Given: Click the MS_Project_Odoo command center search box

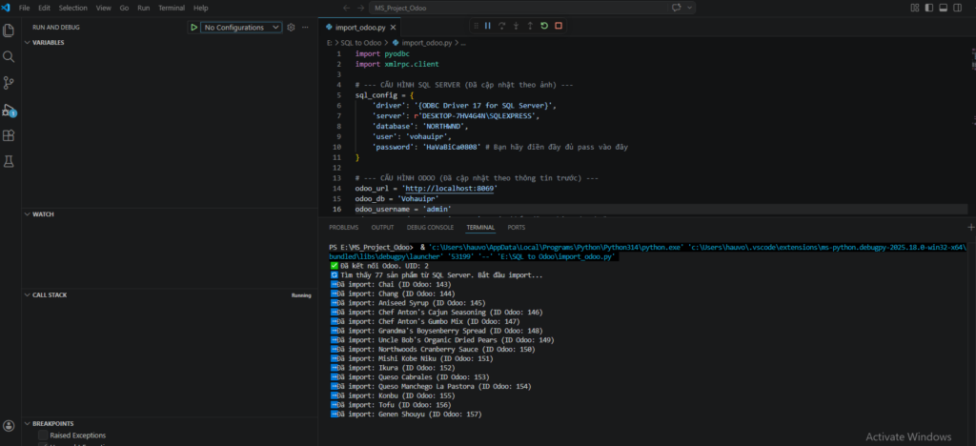Looking at the screenshot, I should [402, 8].
